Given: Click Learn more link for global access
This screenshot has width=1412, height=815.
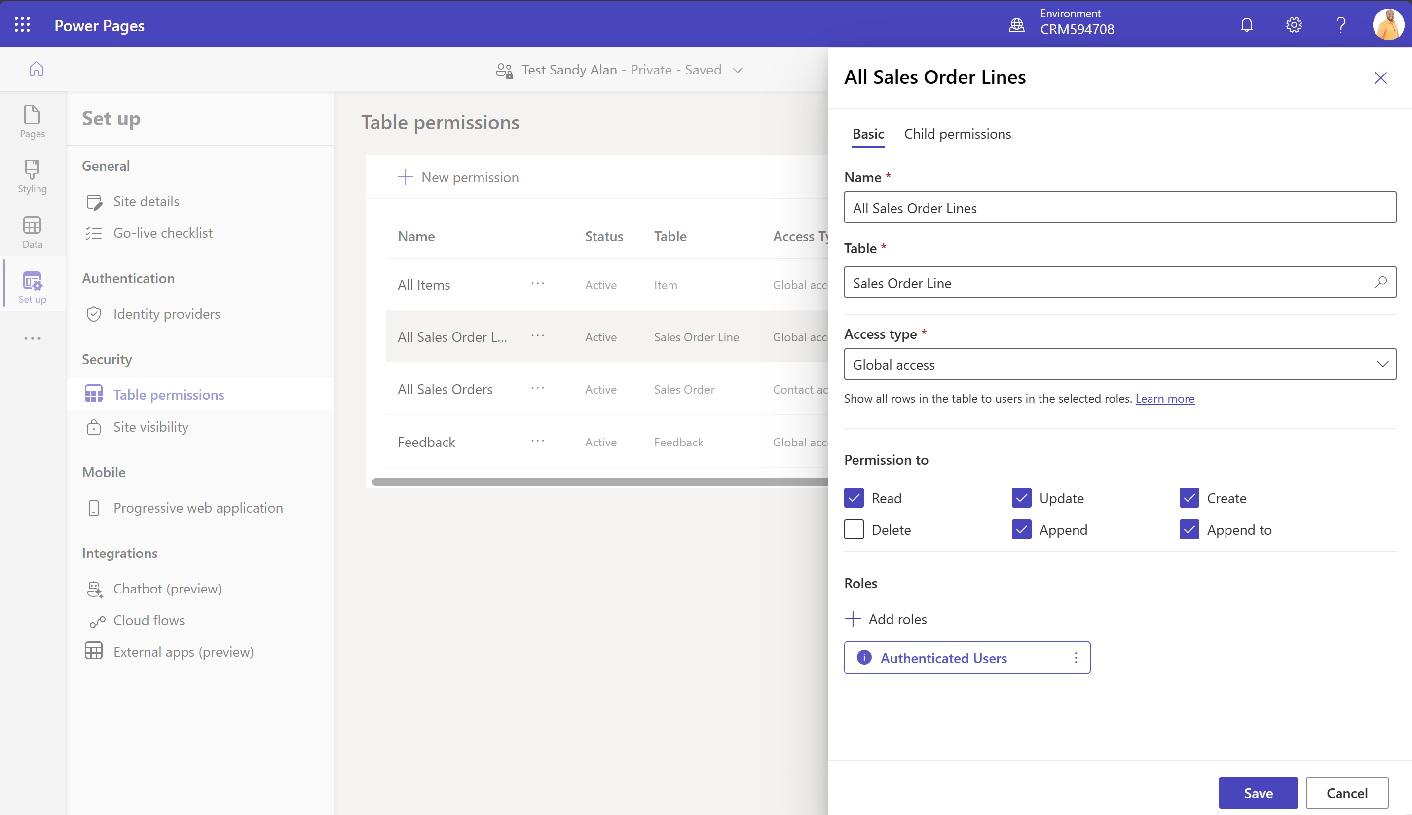Looking at the screenshot, I should coord(1165,398).
